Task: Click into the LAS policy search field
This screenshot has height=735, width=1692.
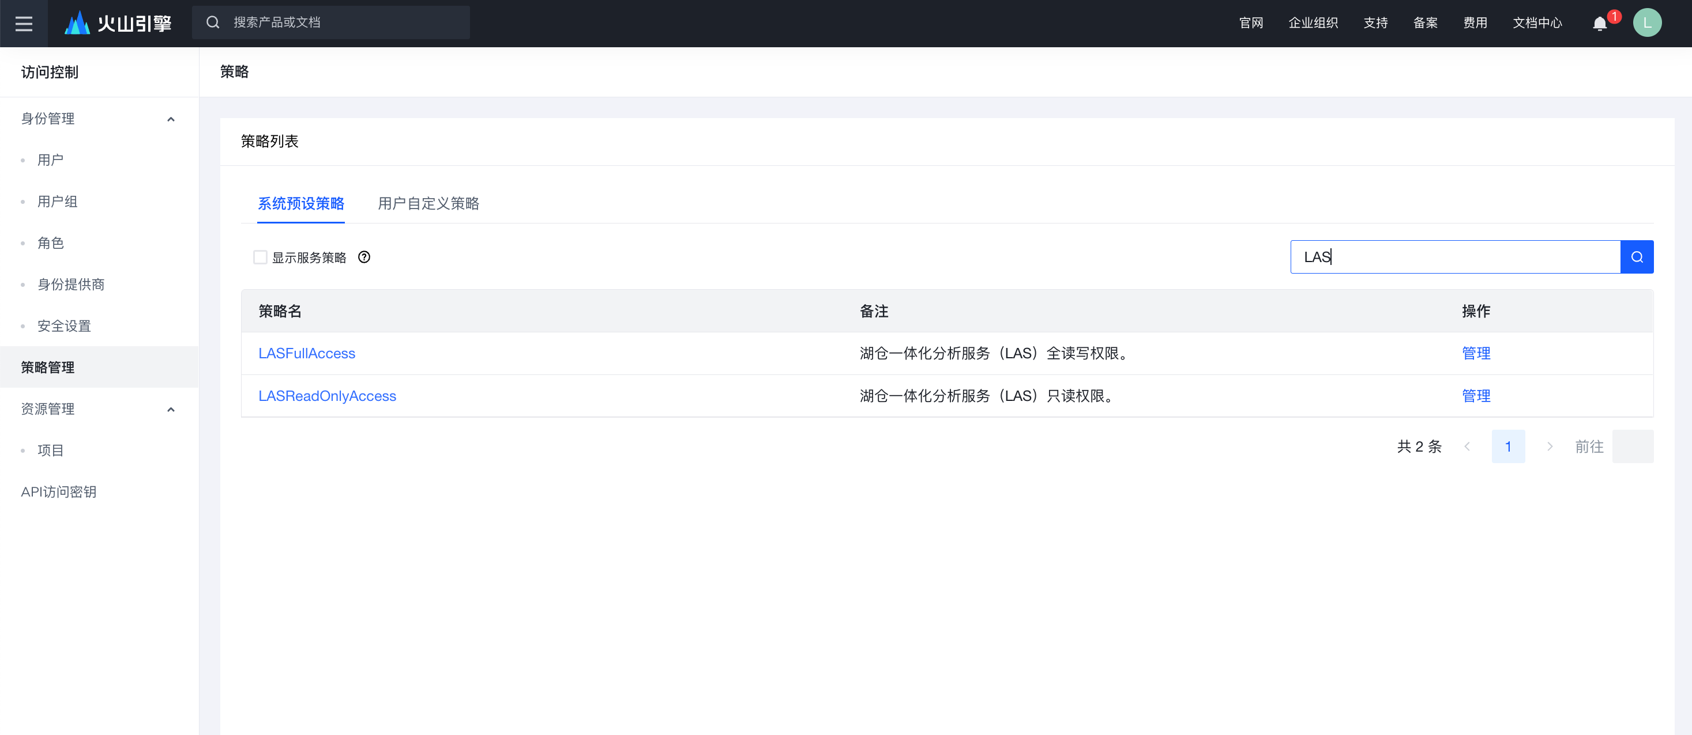Action: [x=1455, y=257]
